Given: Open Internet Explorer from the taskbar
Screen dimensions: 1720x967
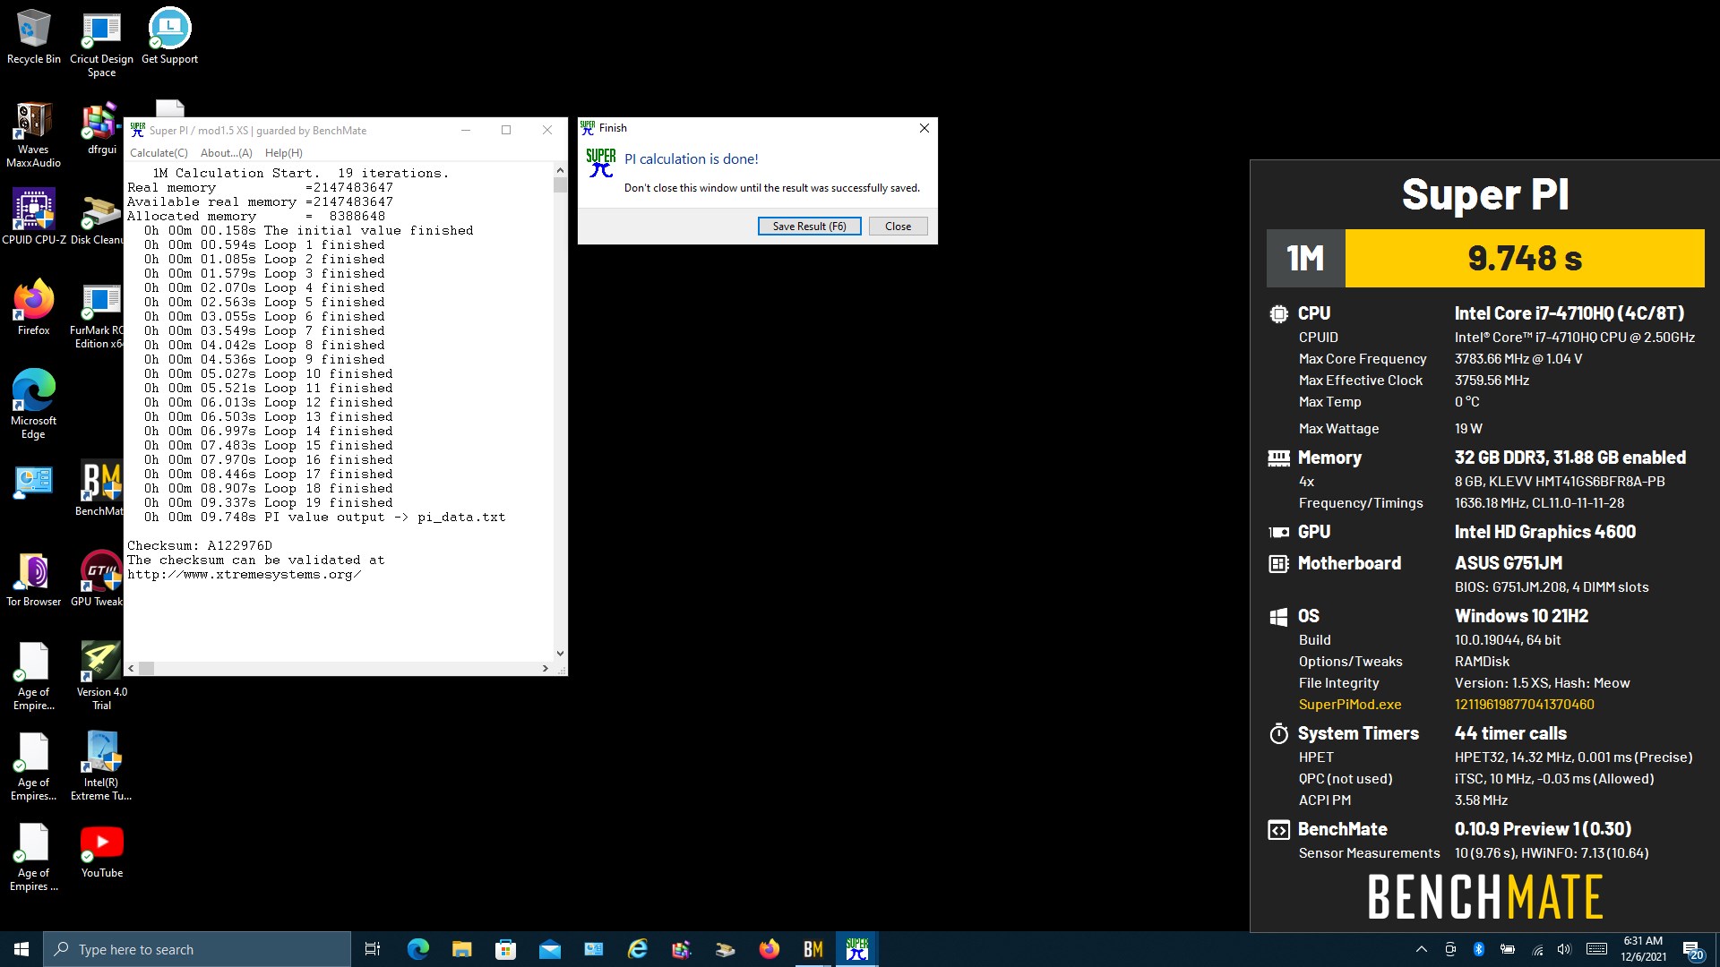Looking at the screenshot, I should [638, 949].
